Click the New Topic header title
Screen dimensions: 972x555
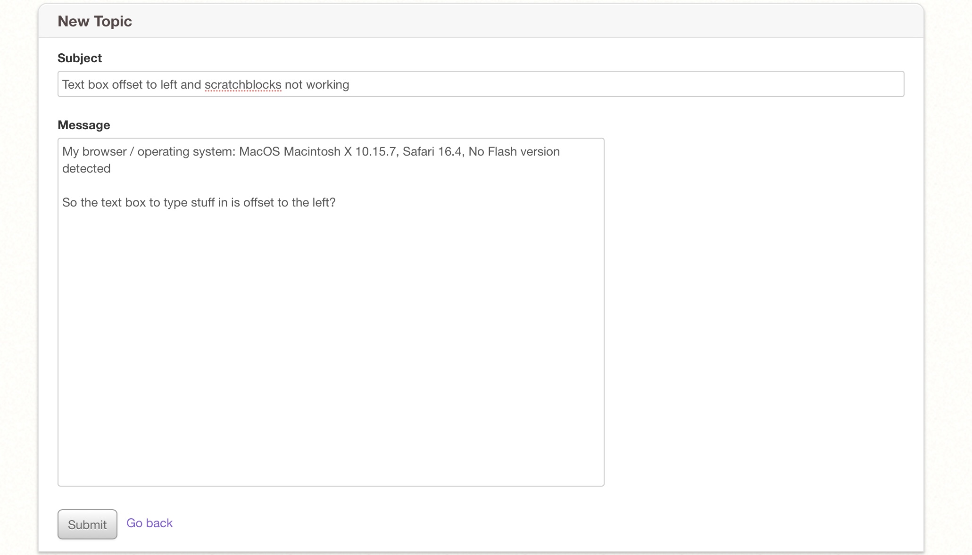95,21
